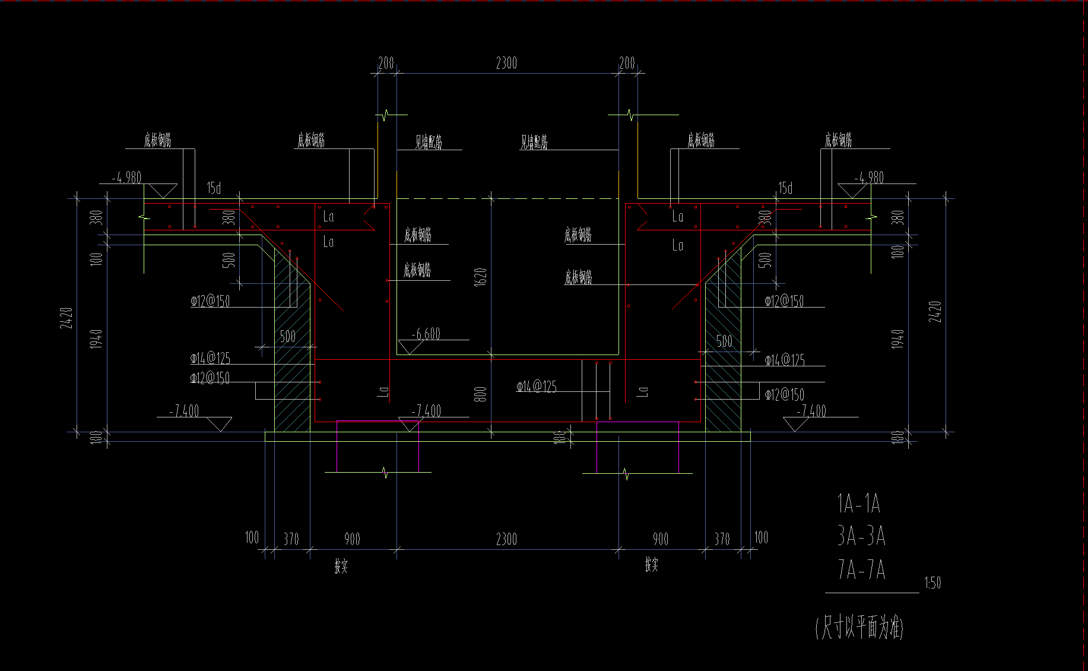Click the right 按实 note under dimensions
Image resolution: width=1088 pixels, height=671 pixels.
pos(652,565)
